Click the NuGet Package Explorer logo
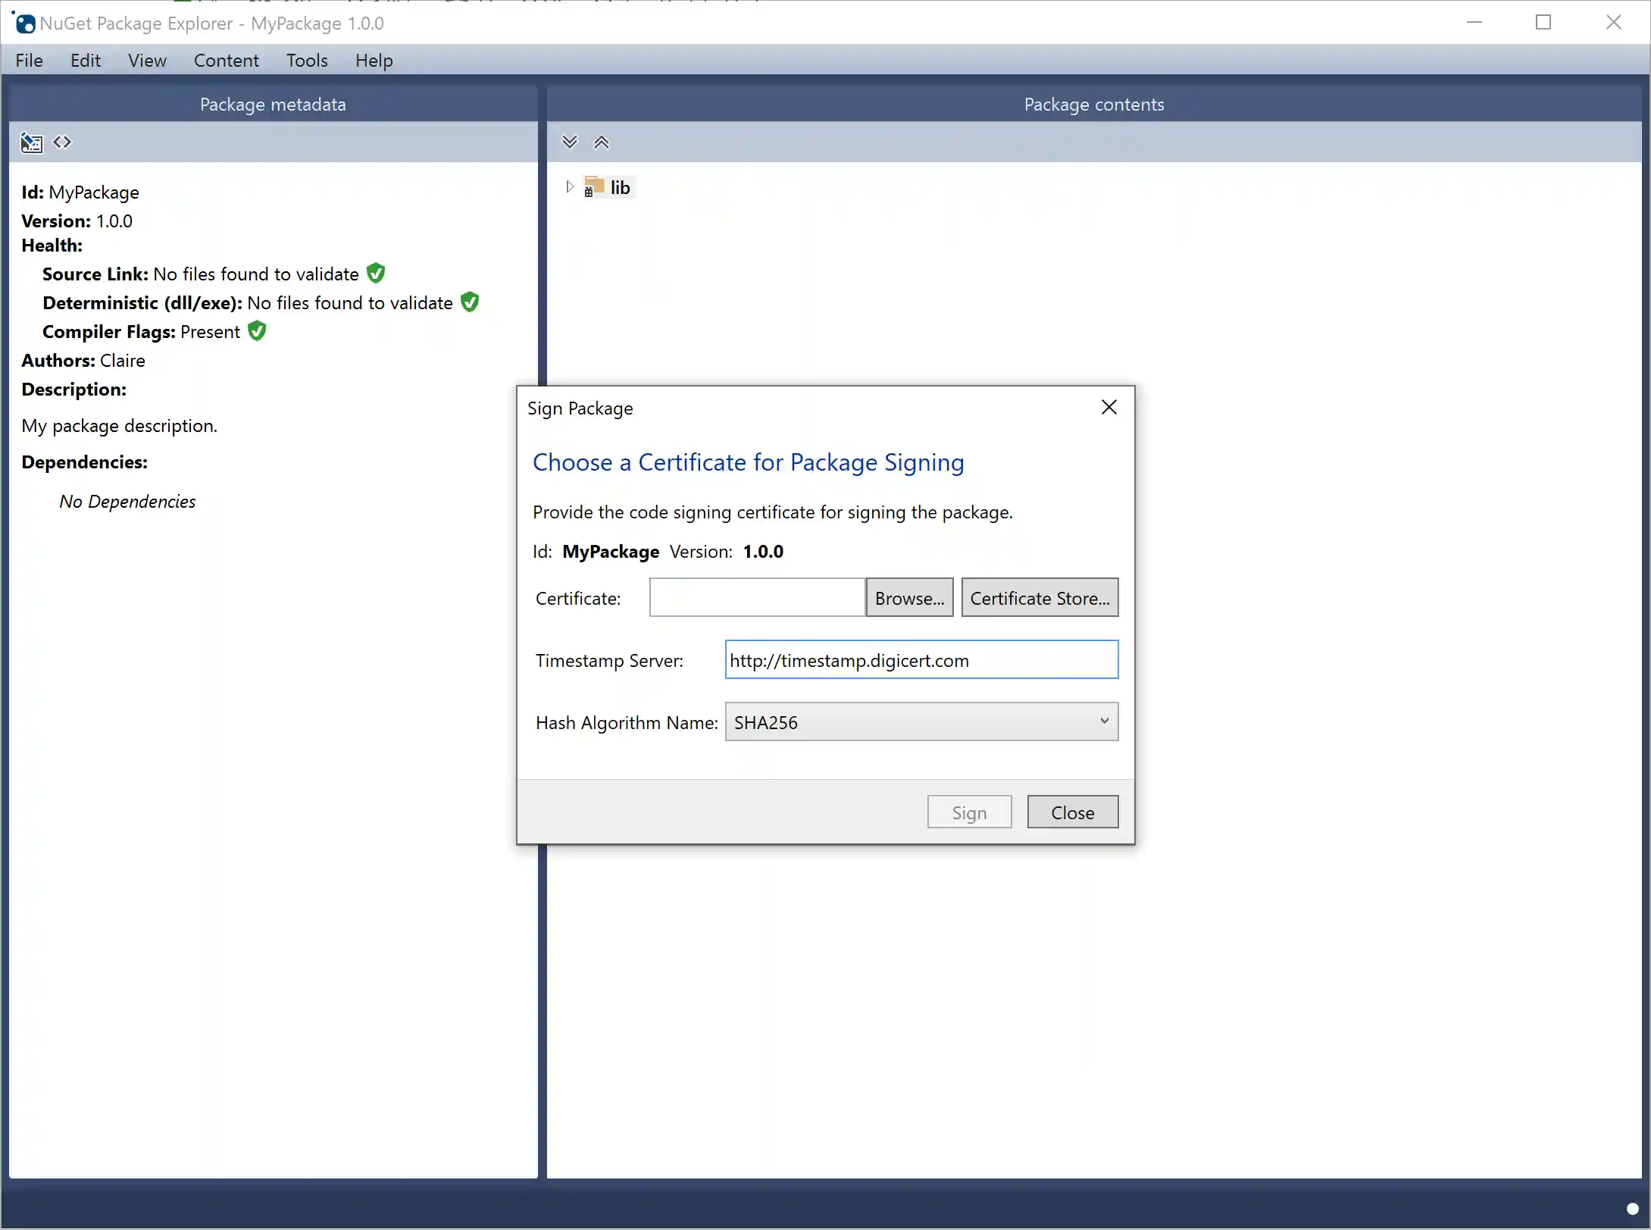 pos(23,23)
